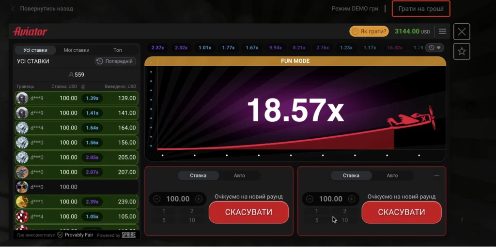This screenshot has width=496, height=247.
Task: Choose quick bet 10 in left panel
Action: pos(192,220)
